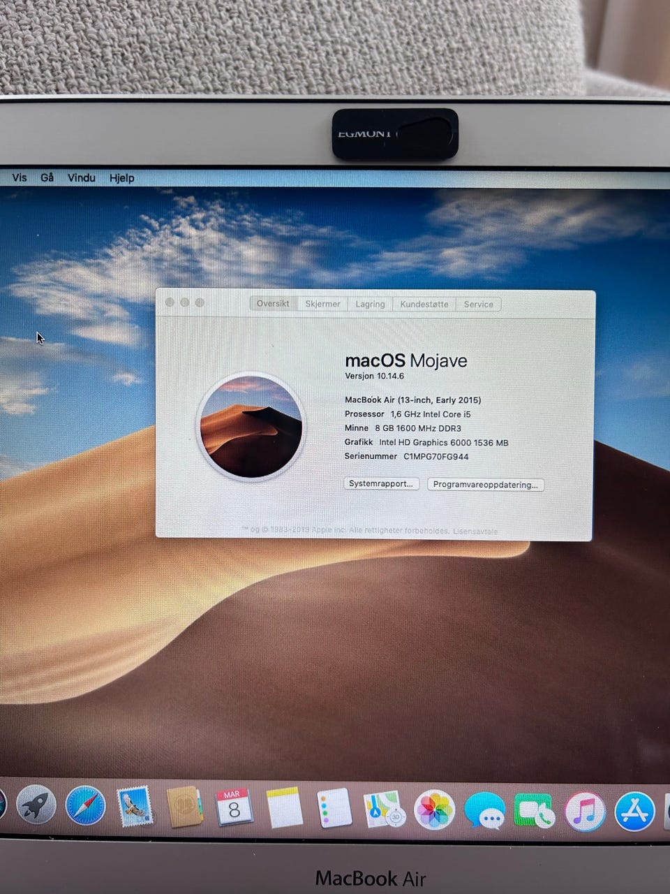The width and height of the screenshot is (670, 894).
Task: Open the Contacts app in the Dock
Action: tap(185, 807)
